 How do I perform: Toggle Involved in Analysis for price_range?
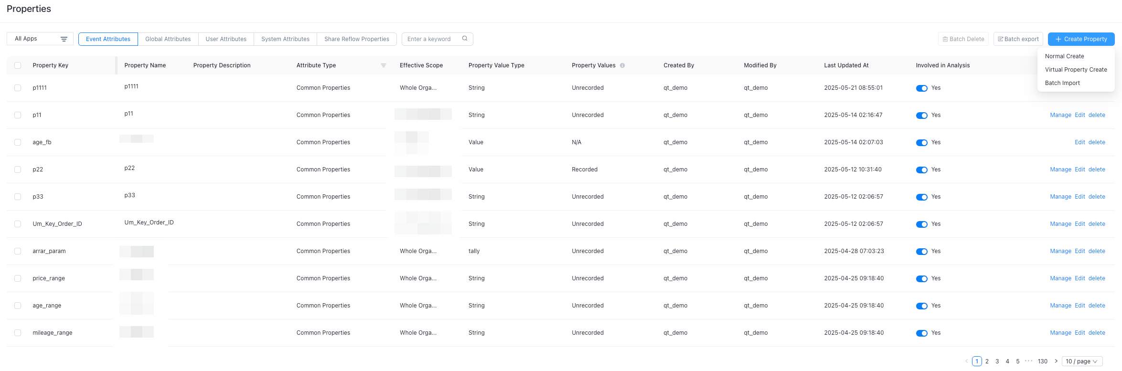coord(921,279)
